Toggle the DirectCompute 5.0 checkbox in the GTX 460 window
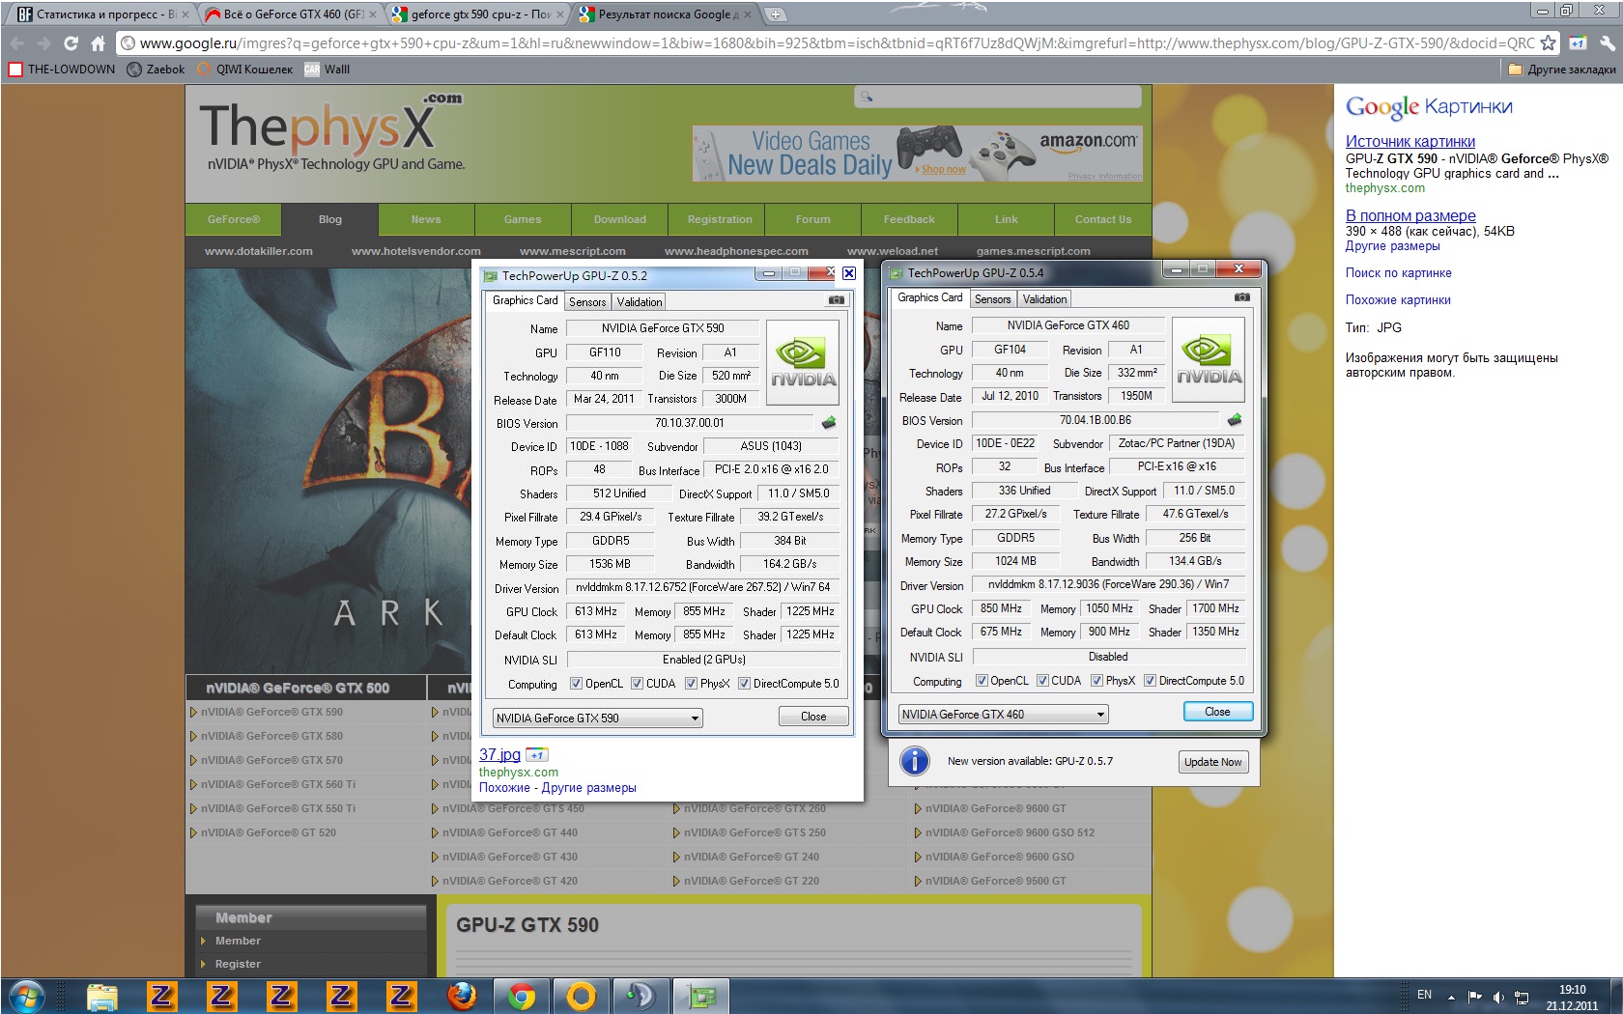Viewport: 1623px width, 1014px height. pos(1150,681)
